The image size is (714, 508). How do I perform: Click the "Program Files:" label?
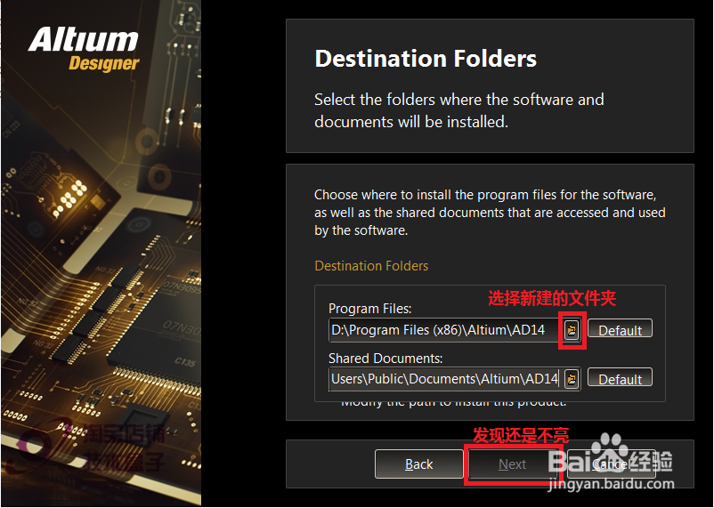[369, 309]
